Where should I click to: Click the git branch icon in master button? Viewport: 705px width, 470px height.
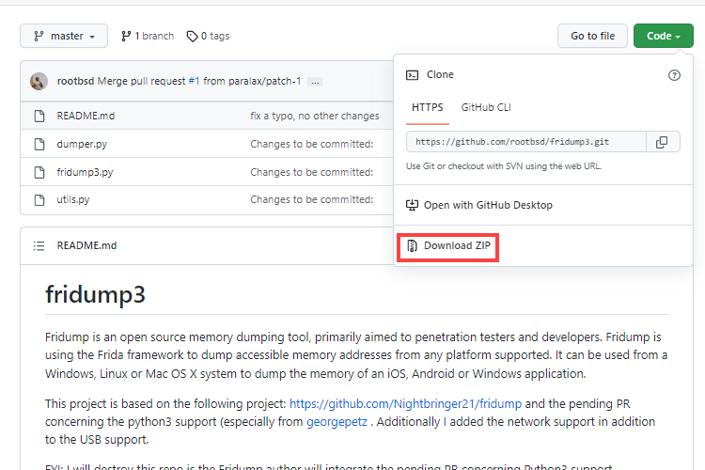coord(39,36)
